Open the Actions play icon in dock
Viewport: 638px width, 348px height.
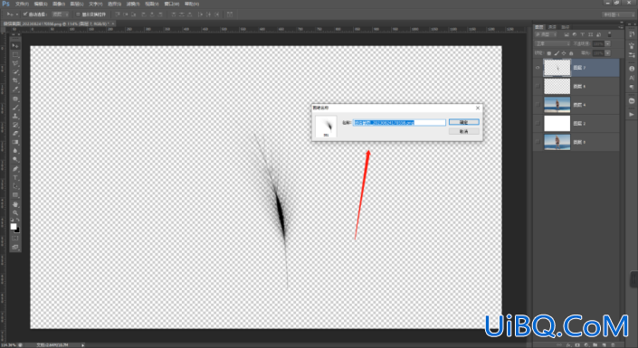click(632, 115)
